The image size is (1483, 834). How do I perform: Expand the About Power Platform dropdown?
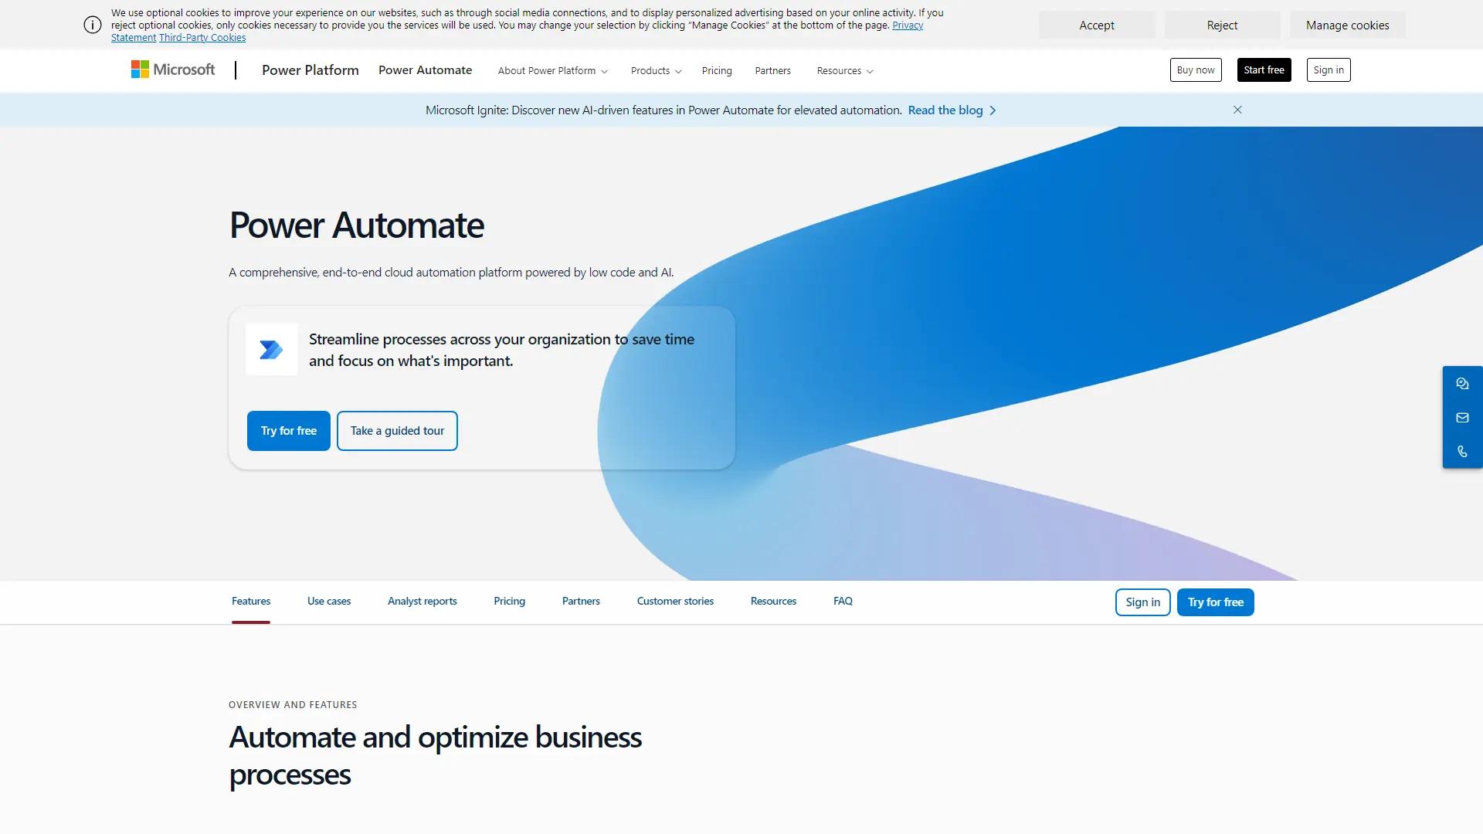(551, 70)
